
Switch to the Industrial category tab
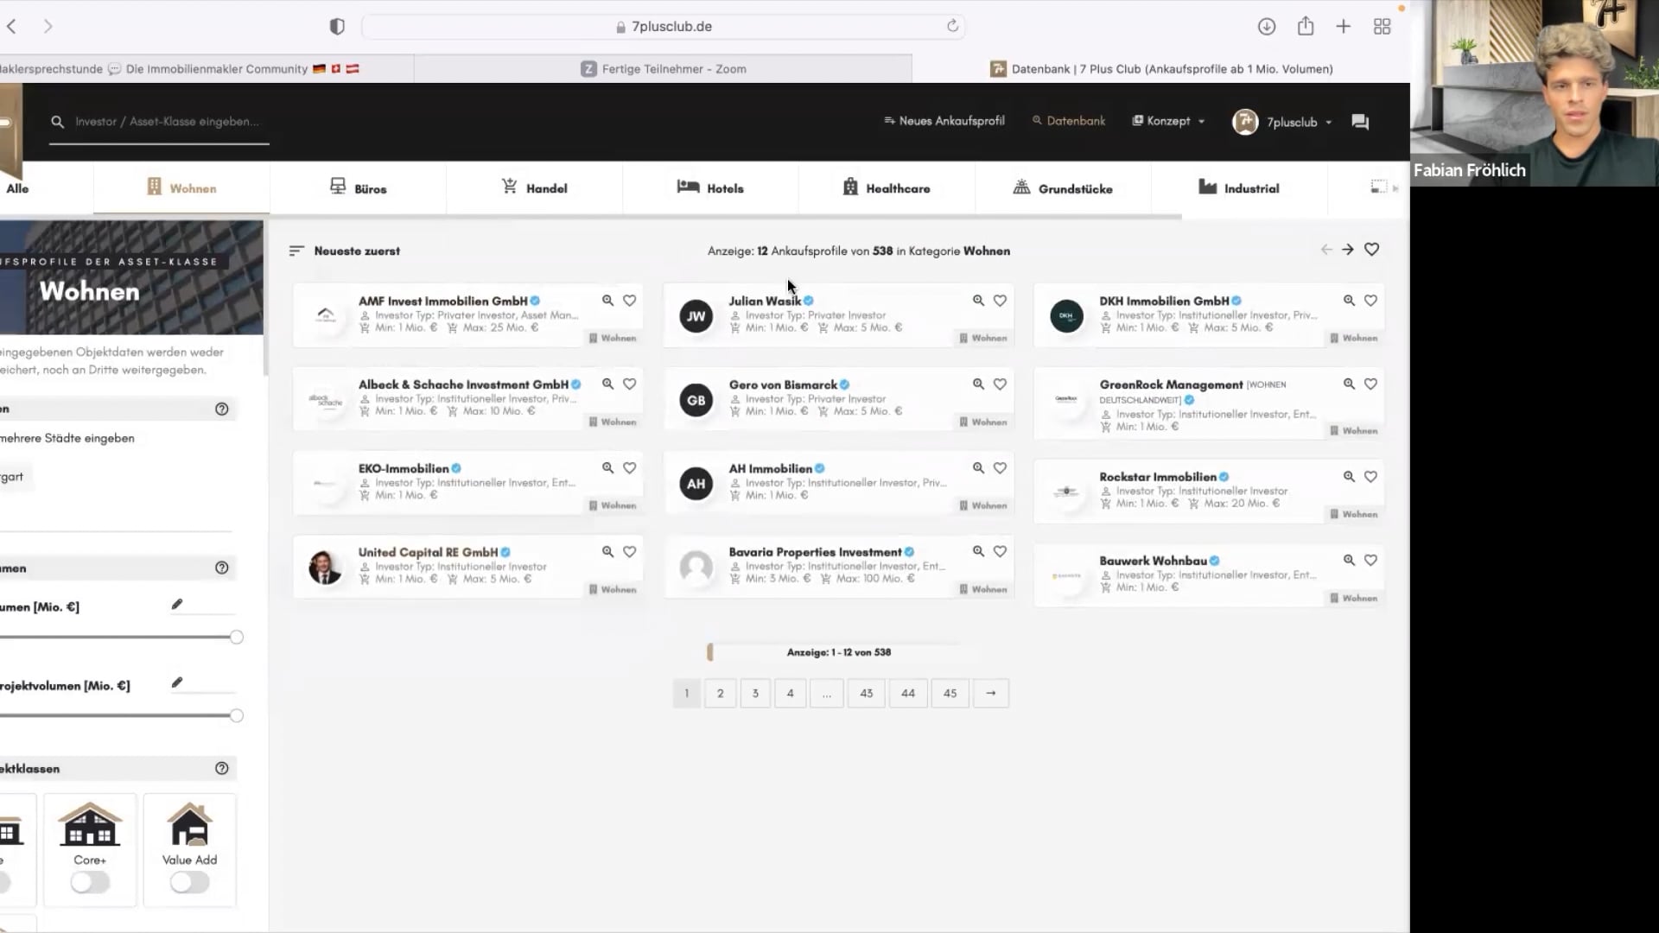click(1239, 187)
